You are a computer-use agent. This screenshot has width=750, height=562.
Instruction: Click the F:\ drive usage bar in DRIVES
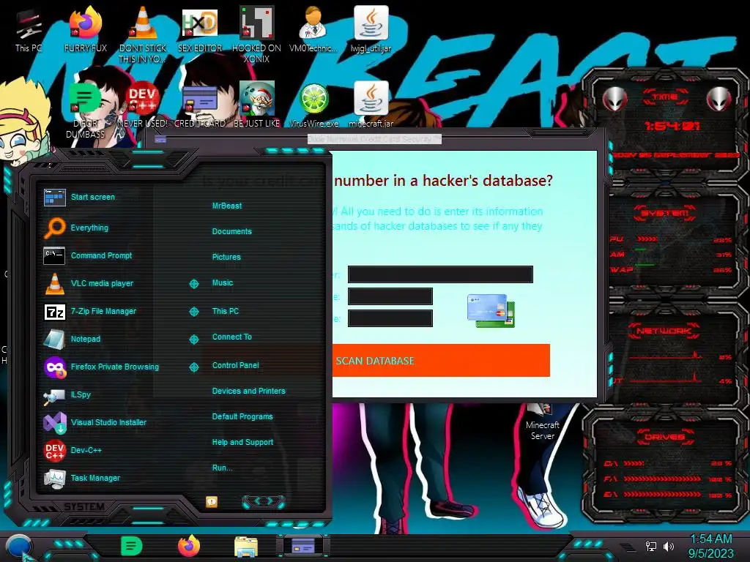click(662, 479)
